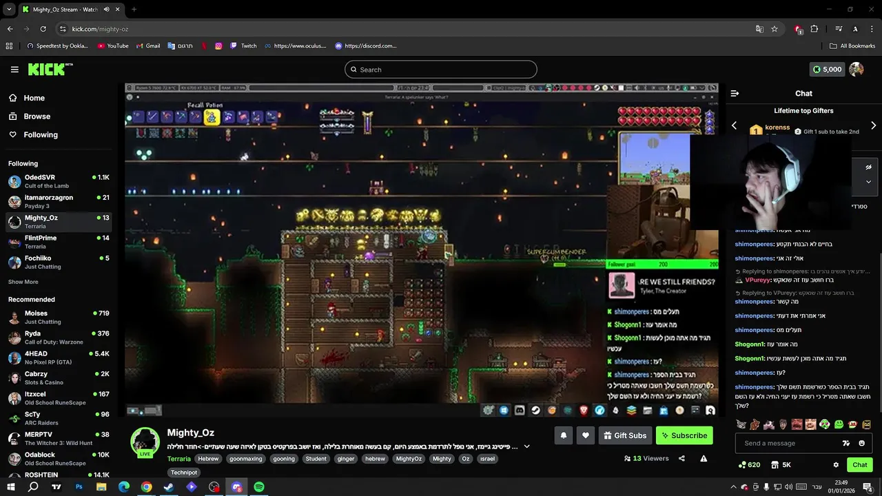Insert the green smiley emote
882x496 pixels.
pyautogui.click(x=839, y=424)
